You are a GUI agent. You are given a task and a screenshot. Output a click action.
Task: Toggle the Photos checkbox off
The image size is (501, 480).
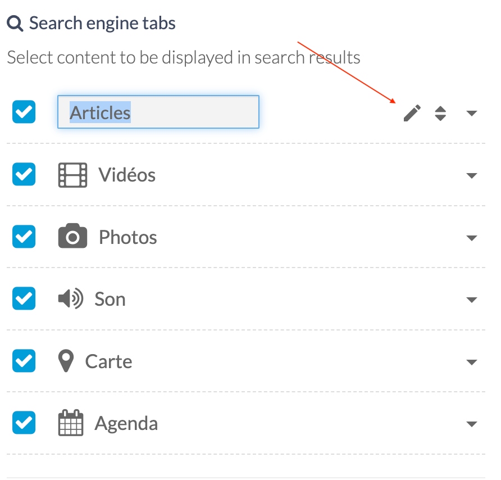pyautogui.click(x=24, y=237)
